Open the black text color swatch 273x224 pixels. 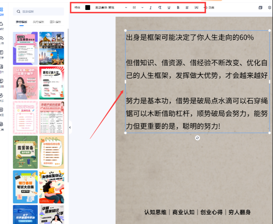click(87, 7)
